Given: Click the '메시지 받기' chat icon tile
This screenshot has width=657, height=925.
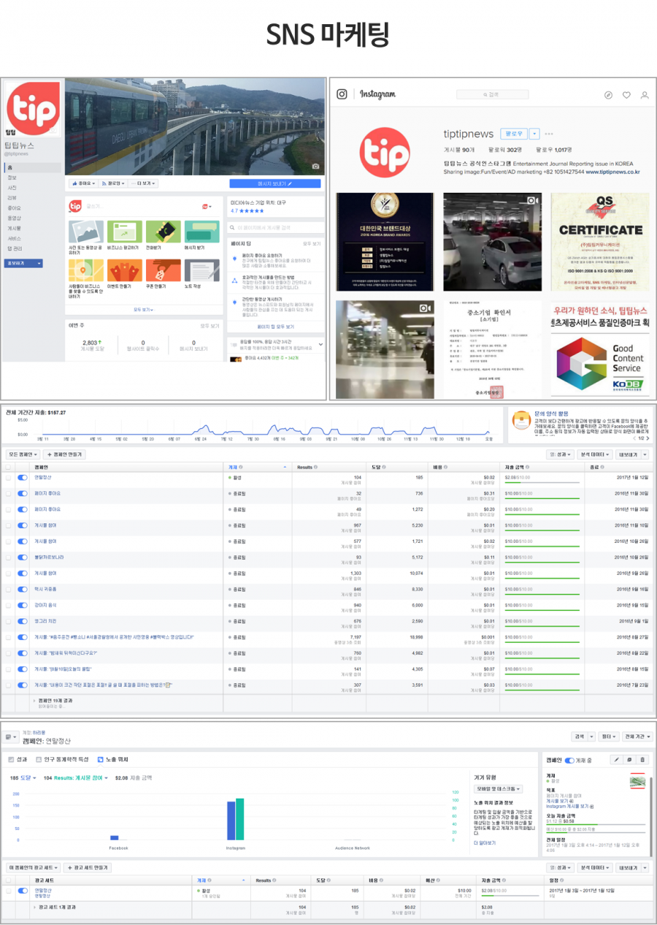Looking at the screenshot, I should [201, 232].
